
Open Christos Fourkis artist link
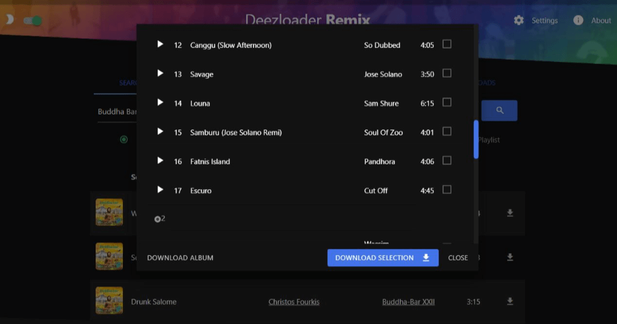pyautogui.click(x=294, y=302)
